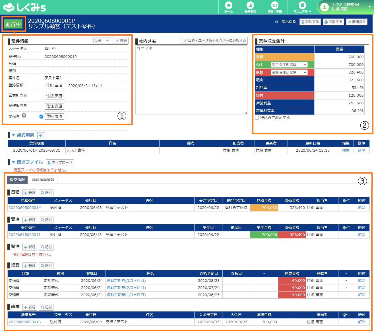
Task: Open the 原価 起算 dropdown
Action: (x=289, y=72)
